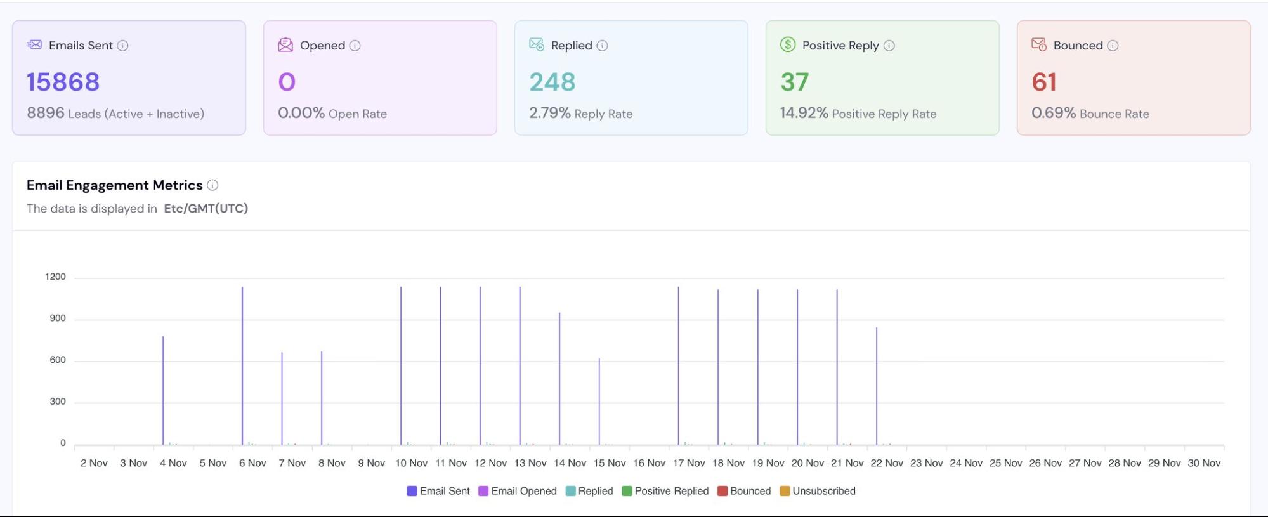Click the 4 Nov Email Sent bar
Image resolution: width=1268 pixels, height=517 pixels.
163,391
